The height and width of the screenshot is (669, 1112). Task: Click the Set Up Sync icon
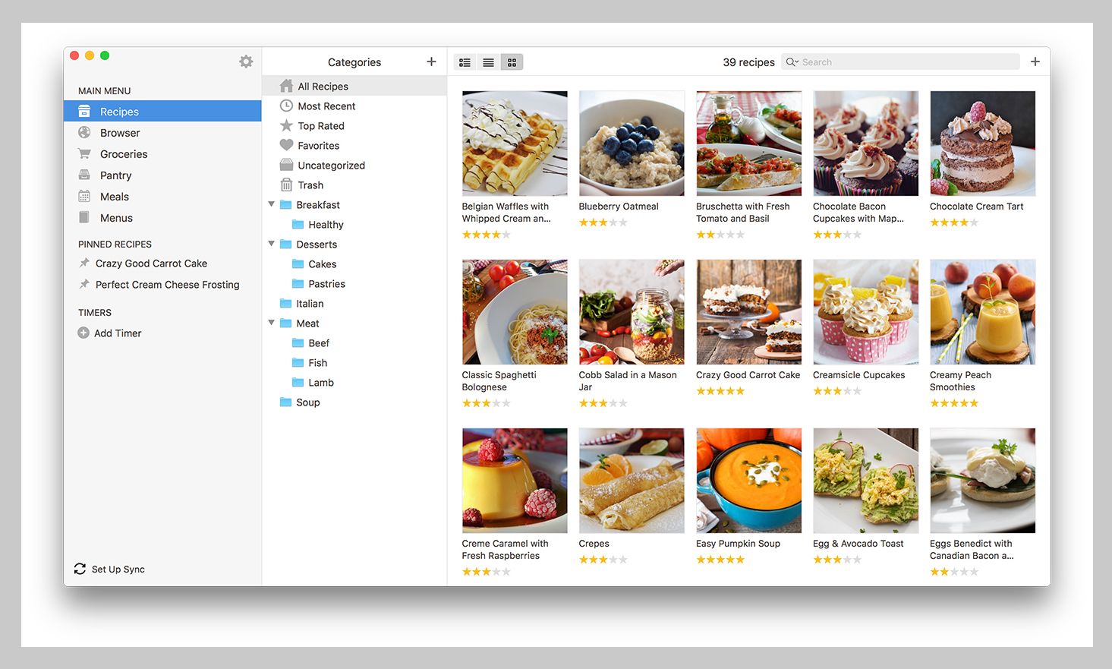(x=80, y=569)
